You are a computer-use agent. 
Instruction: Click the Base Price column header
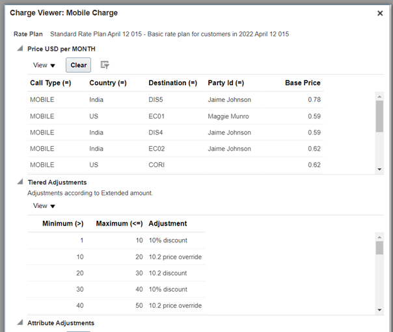(x=303, y=83)
